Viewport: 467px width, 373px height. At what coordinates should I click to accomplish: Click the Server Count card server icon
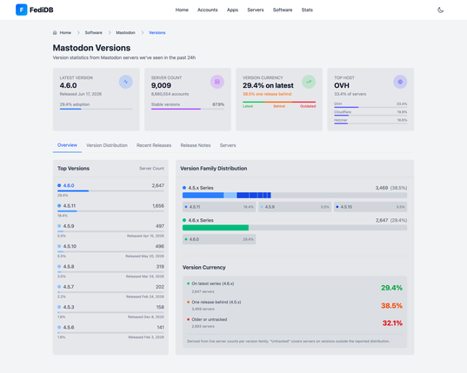click(x=217, y=82)
